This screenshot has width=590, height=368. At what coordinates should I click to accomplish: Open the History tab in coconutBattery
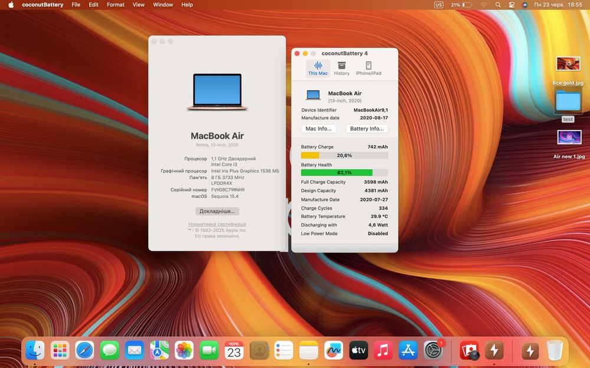point(342,68)
